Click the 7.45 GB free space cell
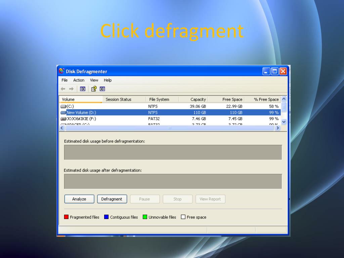 click(235, 119)
